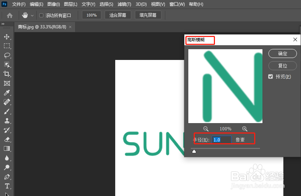Viewport: 301px width, 196px height.
Task: Confirm blur with the 确定 button
Action: (x=283, y=53)
